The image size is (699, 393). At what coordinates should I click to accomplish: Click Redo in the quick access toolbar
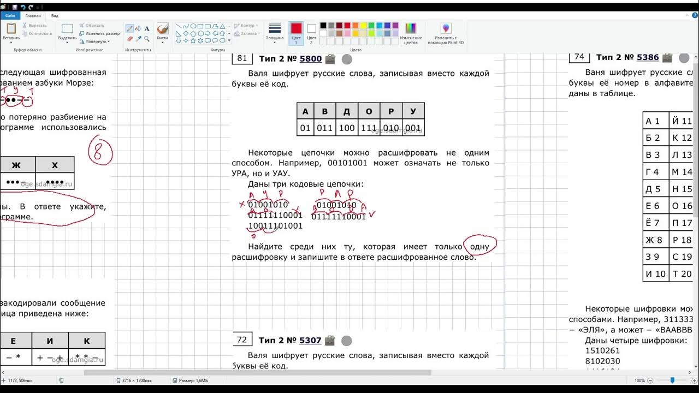31,7
